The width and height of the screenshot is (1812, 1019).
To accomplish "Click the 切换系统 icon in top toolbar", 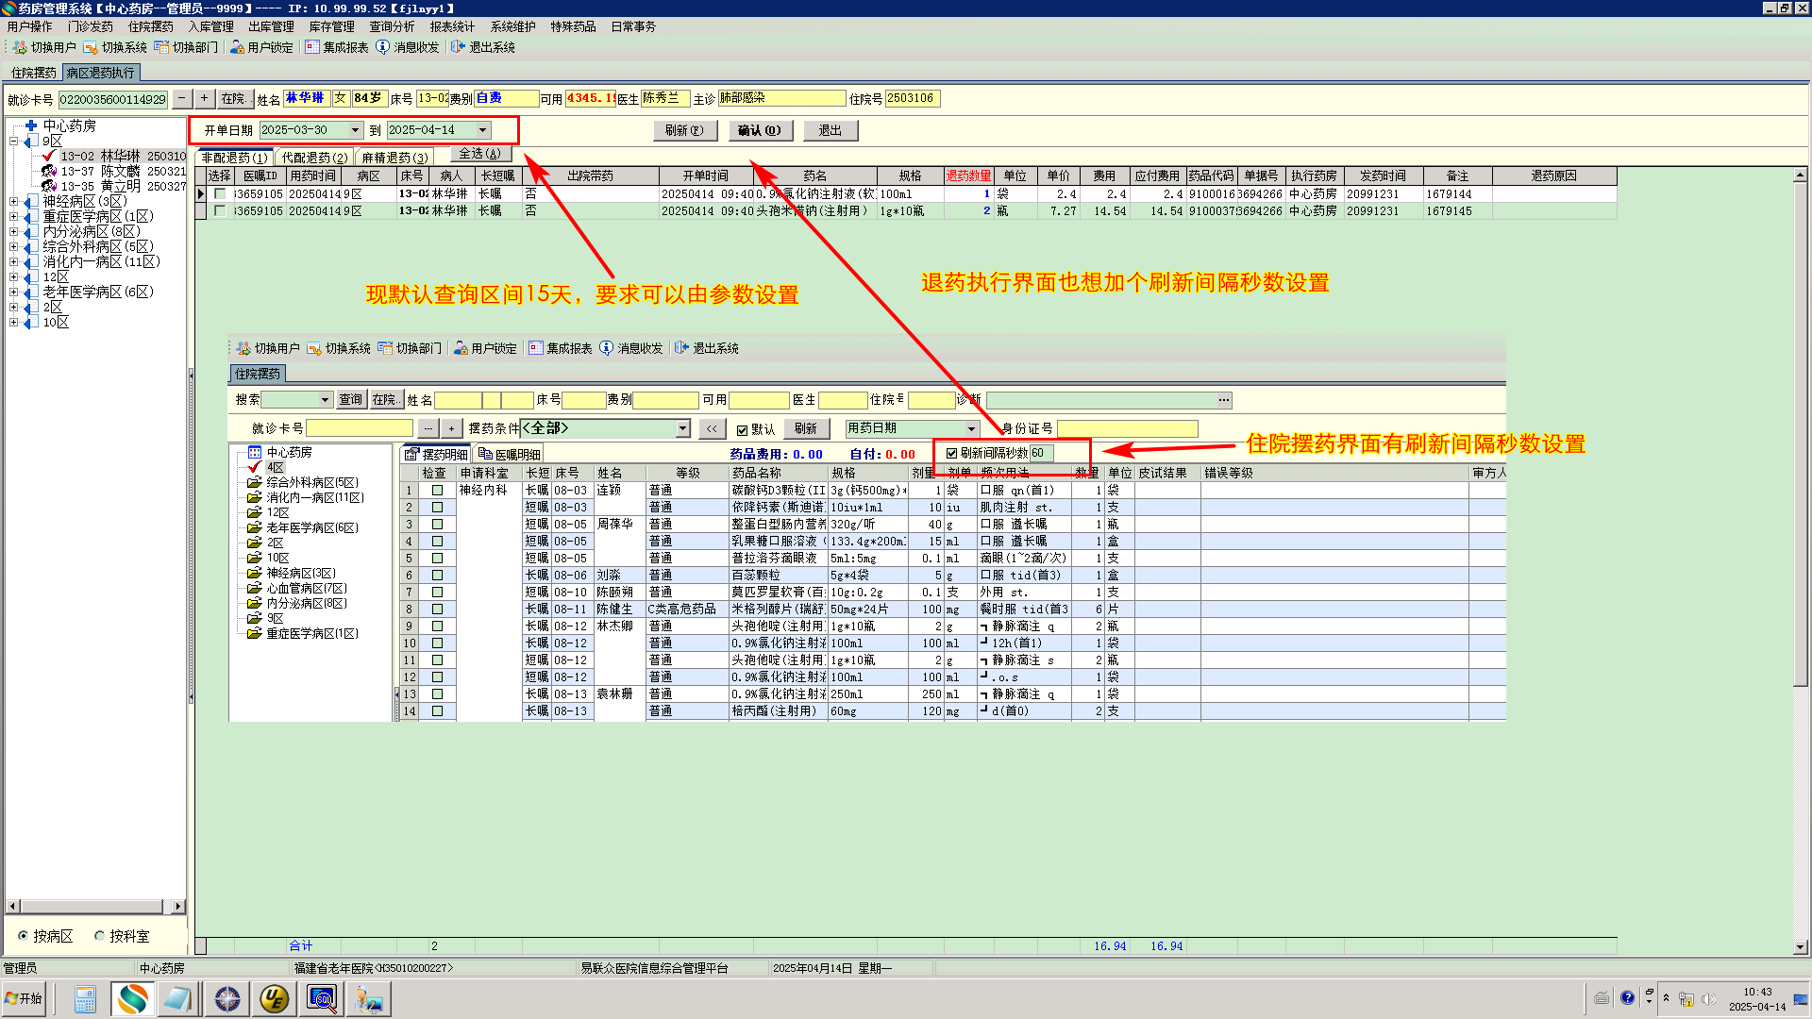I will (91, 47).
